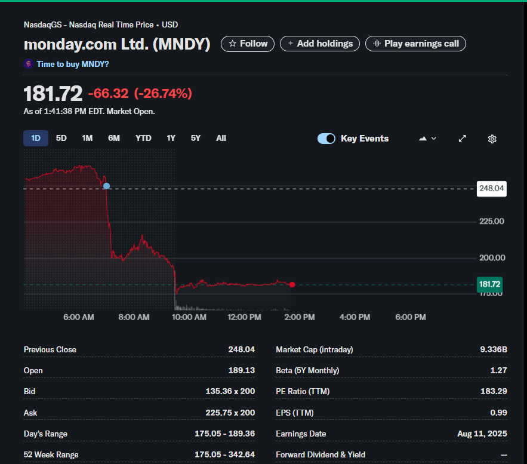Click the Forward Dividend & Yield label
Viewport: 527px width, 464px height.
pos(320,454)
